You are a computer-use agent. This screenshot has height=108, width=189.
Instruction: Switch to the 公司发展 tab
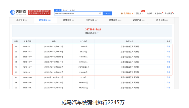[x=92, y=20]
